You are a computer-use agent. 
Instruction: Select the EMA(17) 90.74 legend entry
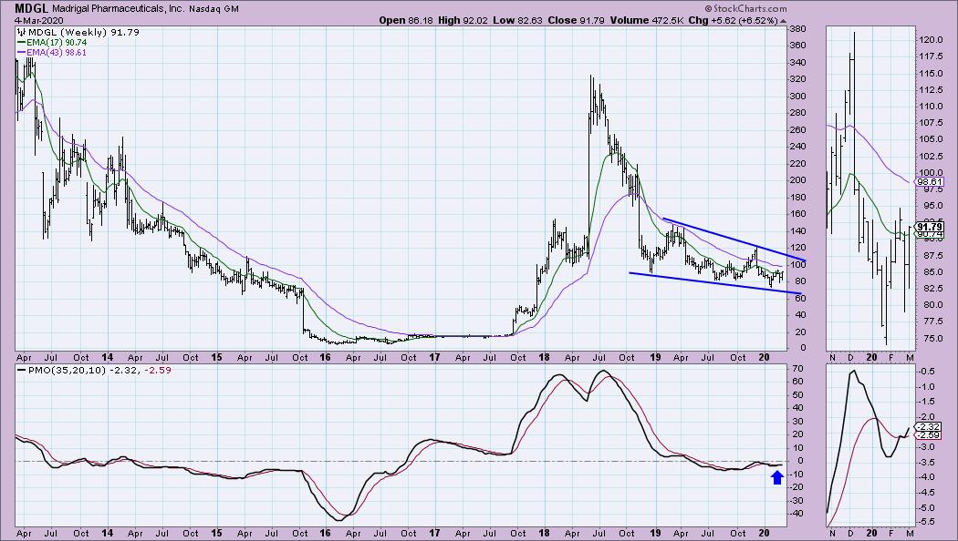[x=52, y=43]
